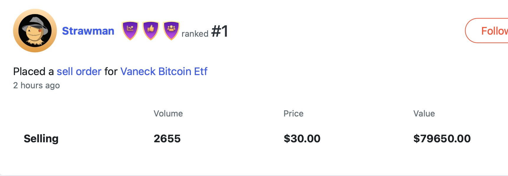
Task: Click the Selling row label
Action: pos(41,138)
